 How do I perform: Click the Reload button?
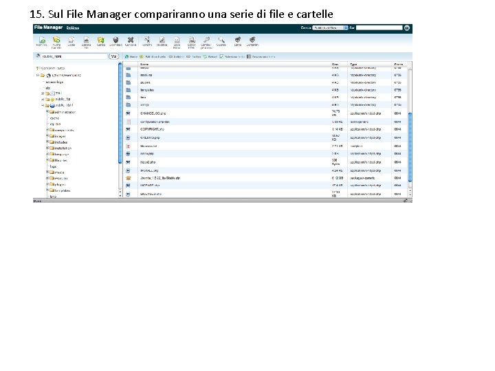point(210,57)
